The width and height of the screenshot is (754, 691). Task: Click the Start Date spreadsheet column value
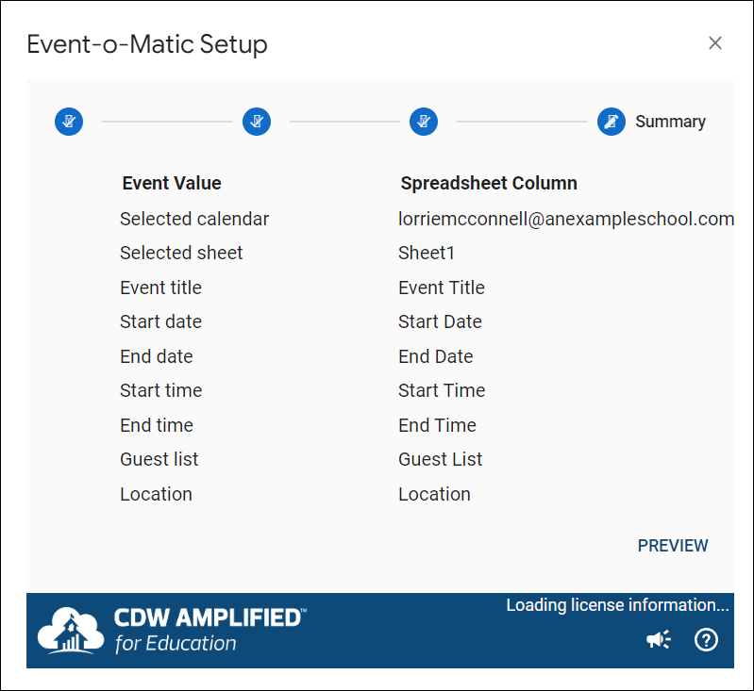440,321
